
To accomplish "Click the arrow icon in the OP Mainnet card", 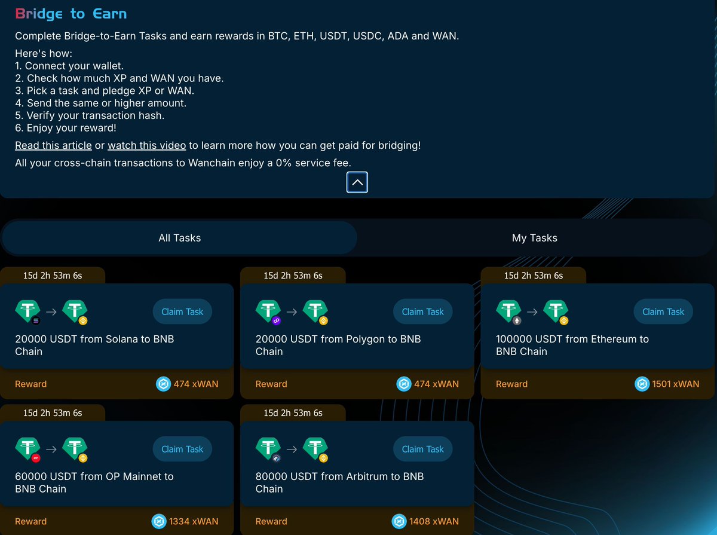I will [x=51, y=449].
